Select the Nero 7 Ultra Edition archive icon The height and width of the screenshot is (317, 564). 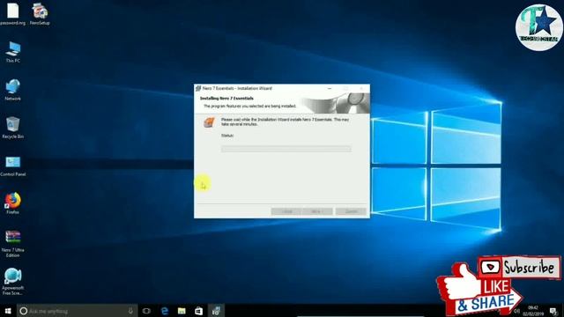(13, 244)
